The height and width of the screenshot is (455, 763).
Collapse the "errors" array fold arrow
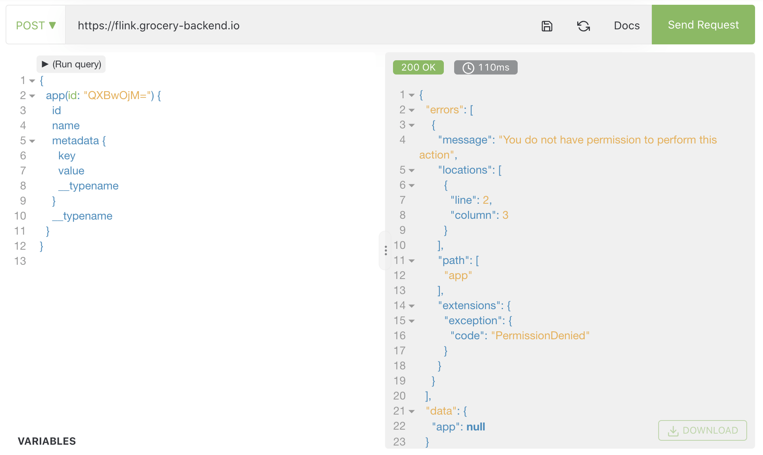point(412,110)
